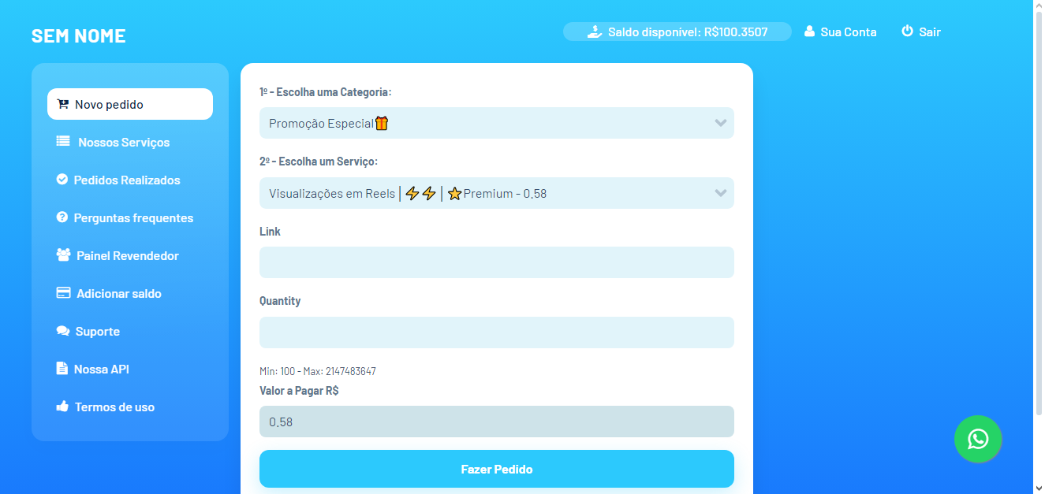Click the list icon beside Nossos Serviços
Viewport: 1045px width, 494px height.
(x=63, y=142)
